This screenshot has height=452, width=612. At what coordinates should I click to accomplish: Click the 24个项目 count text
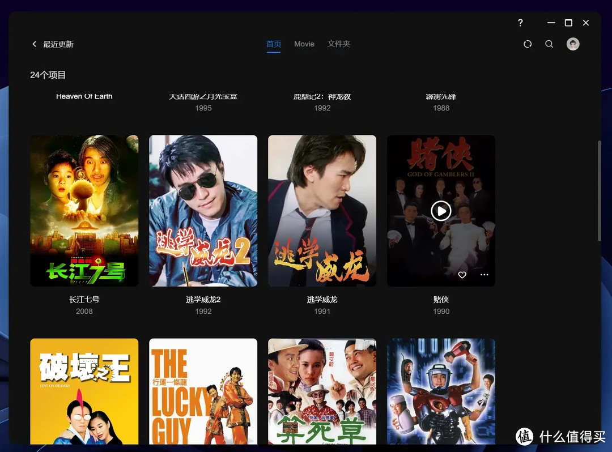click(x=48, y=75)
